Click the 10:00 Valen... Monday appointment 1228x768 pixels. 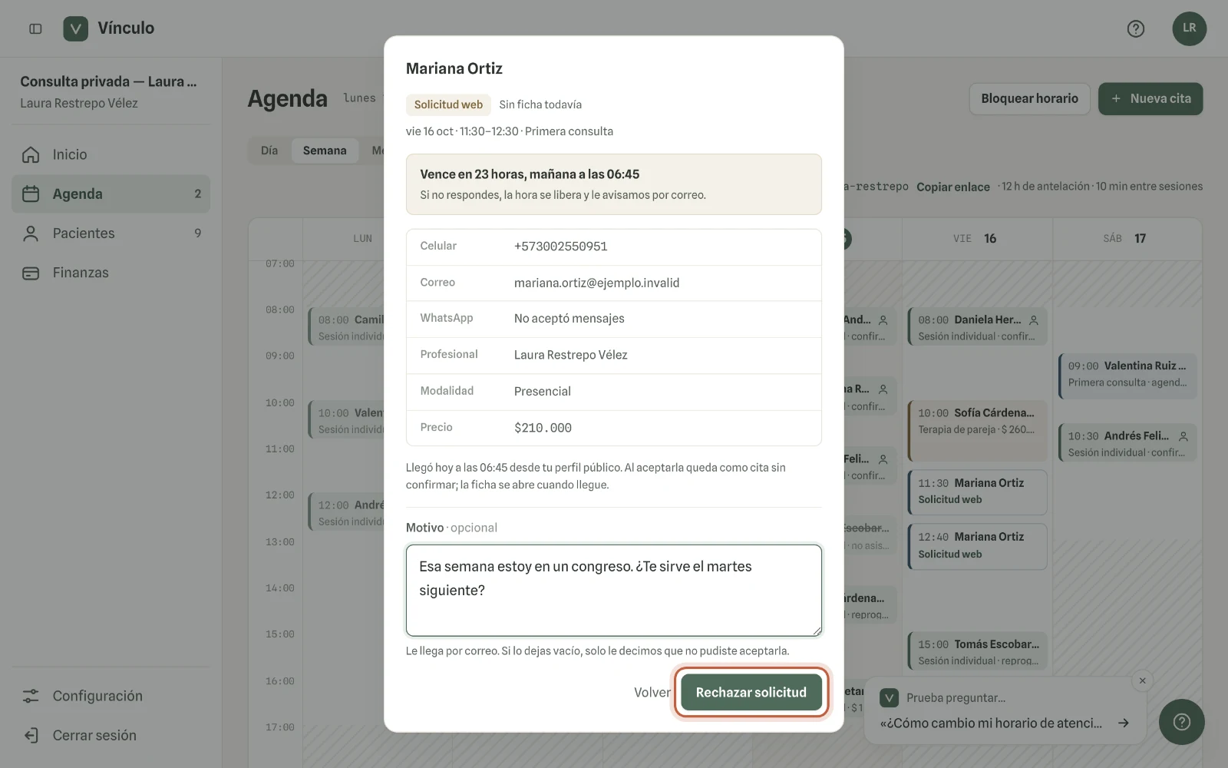346,421
